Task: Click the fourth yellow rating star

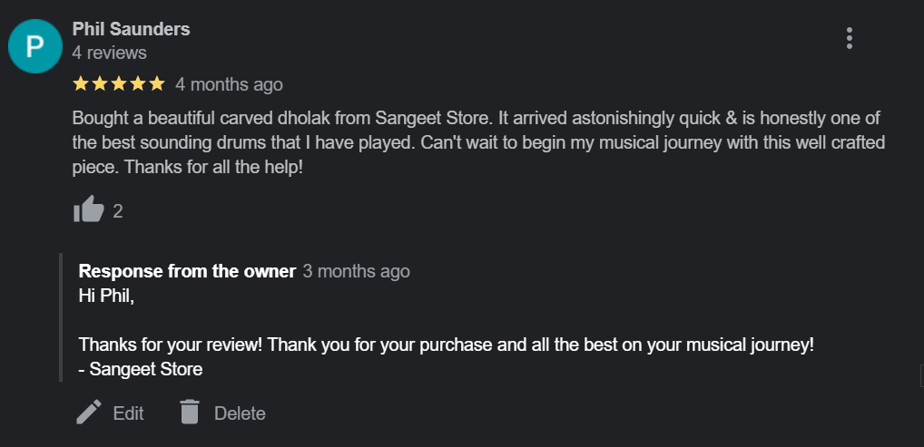Action: pos(138,84)
